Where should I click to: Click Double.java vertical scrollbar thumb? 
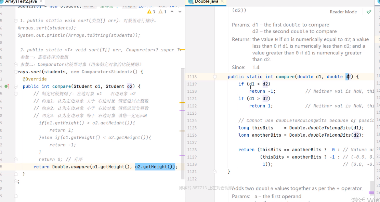click(372, 188)
